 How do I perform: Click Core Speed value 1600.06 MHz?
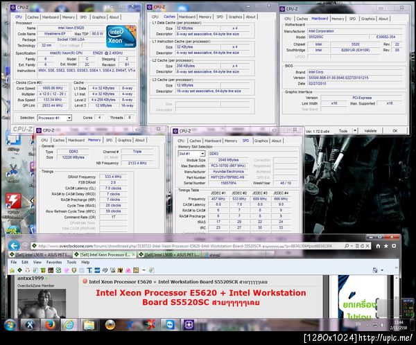pos(53,88)
